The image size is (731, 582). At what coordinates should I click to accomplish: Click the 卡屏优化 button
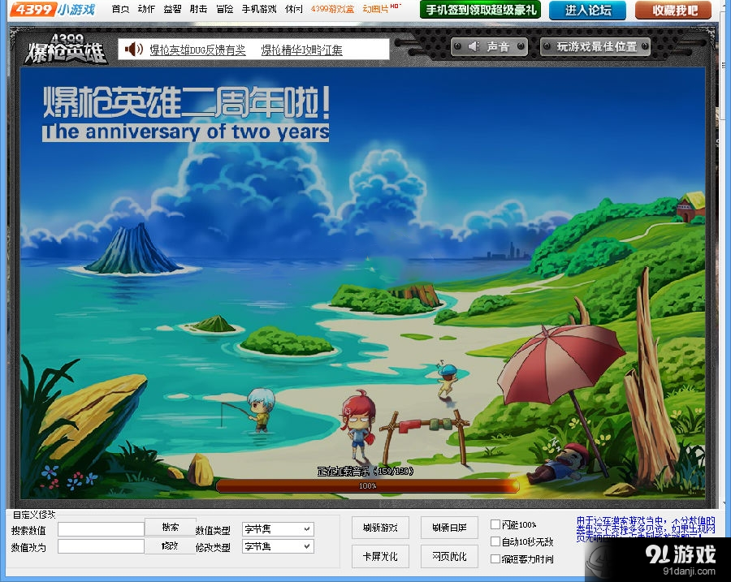click(x=380, y=556)
